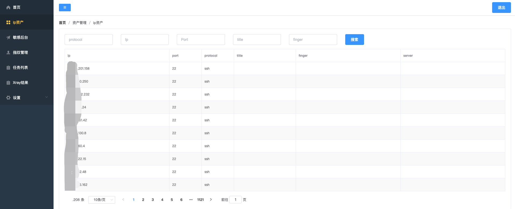Click the finger column header

pyautogui.click(x=348, y=56)
